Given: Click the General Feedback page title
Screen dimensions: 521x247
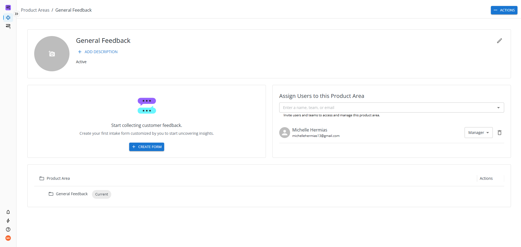Looking at the screenshot, I should pyautogui.click(x=103, y=41).
